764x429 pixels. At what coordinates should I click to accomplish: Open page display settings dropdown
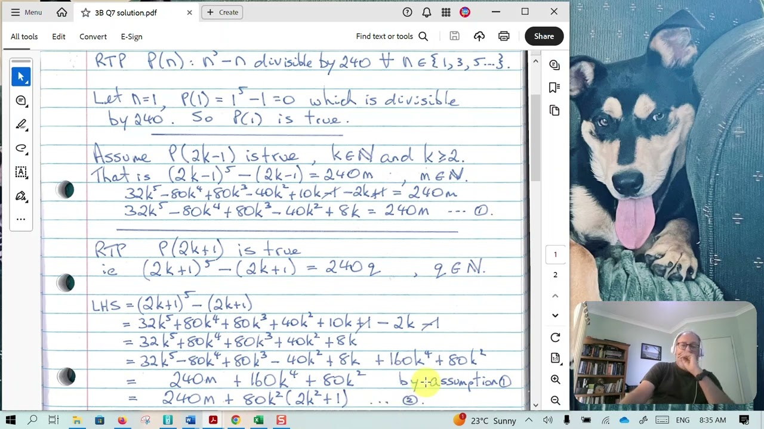tap(555, 358)
